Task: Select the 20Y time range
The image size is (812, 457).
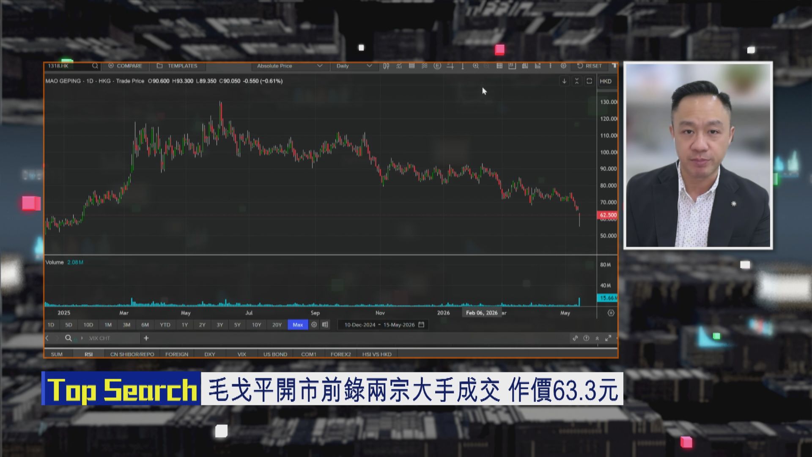Action: tap(277, 325)
